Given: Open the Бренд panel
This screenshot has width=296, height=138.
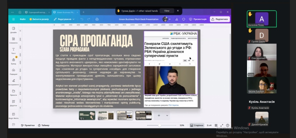Looking at the screenshot, I should pyautogui.click(x=13, y=61).
